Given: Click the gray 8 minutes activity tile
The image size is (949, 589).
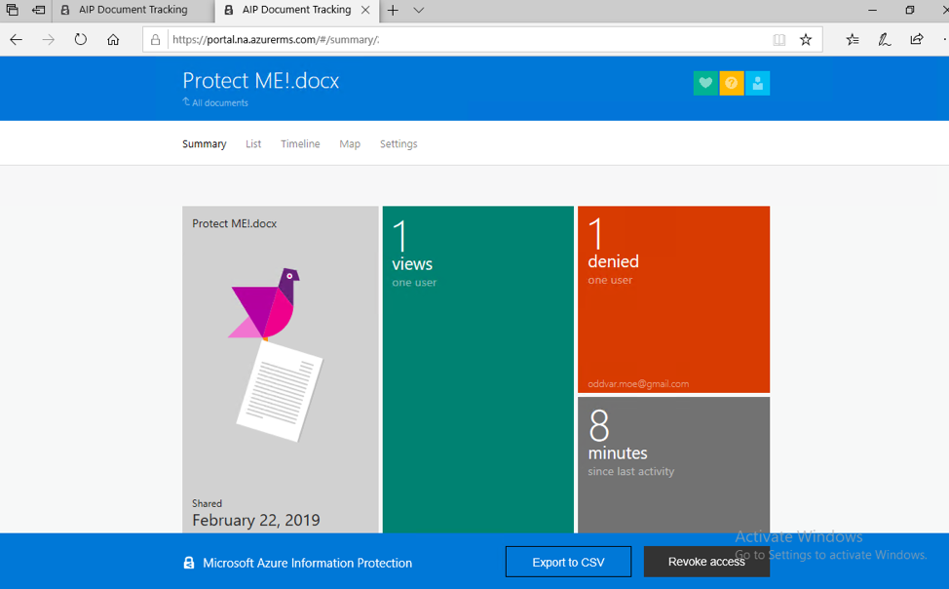Looking at the screenshot, I should [673, 465].
